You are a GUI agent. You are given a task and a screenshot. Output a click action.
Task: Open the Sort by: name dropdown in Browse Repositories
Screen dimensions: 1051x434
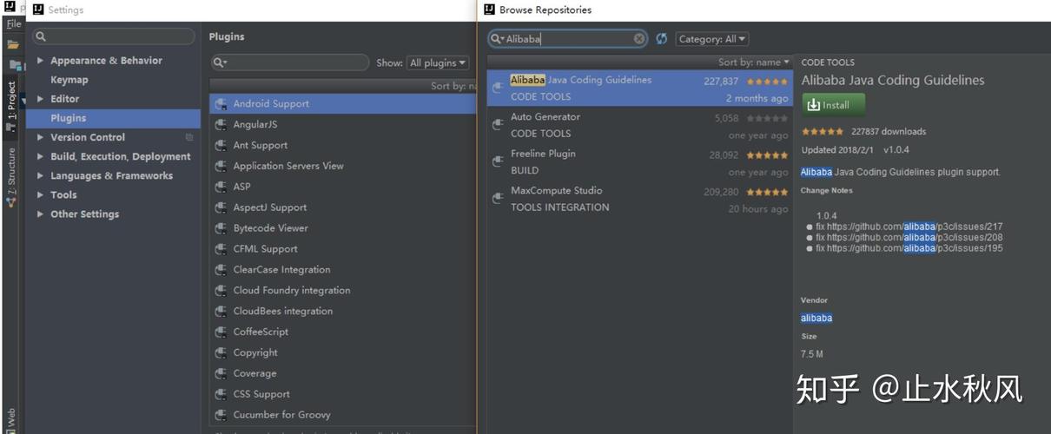coord(754,62)
